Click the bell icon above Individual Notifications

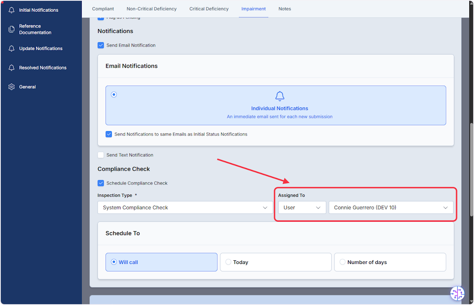click(280, 96)
